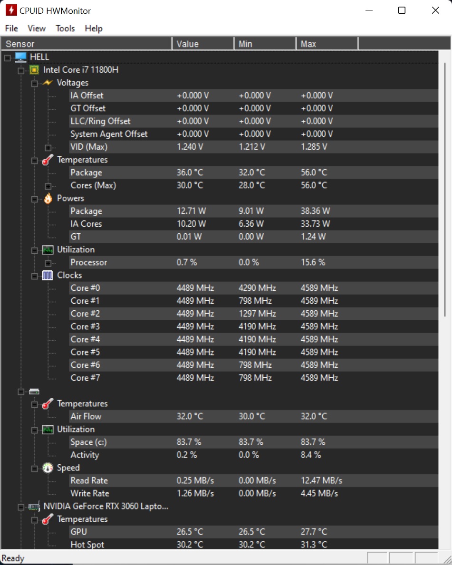Click the 15.6 % max processor value
The image size is (452, 565).
click(x=313, y=262)
